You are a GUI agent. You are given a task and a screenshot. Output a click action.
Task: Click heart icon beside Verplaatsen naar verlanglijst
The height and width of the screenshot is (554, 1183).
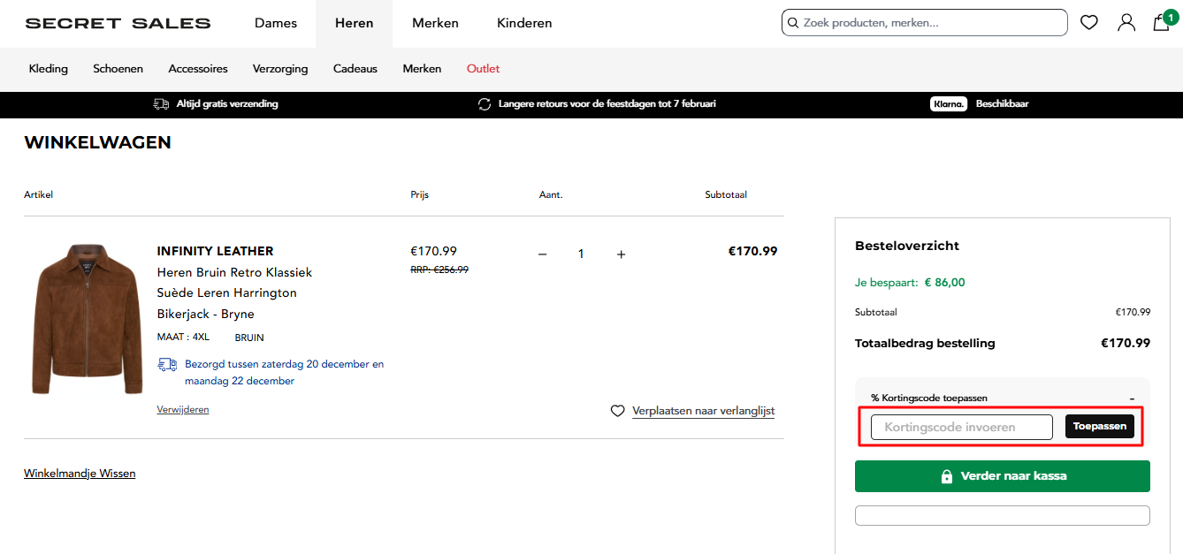[618, 411]
